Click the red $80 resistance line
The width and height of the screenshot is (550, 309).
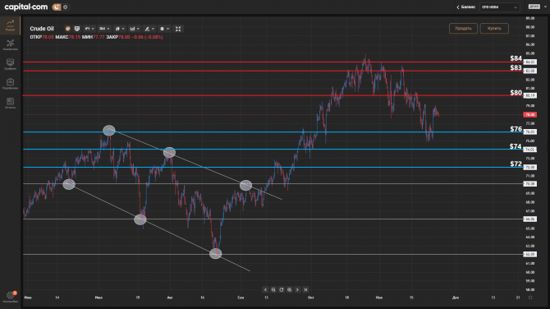267,95
